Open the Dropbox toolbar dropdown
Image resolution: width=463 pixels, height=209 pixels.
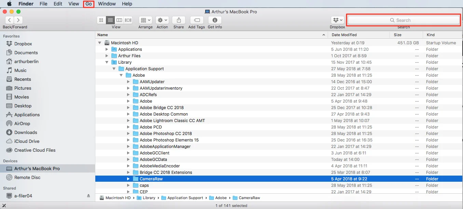(337, 20)
